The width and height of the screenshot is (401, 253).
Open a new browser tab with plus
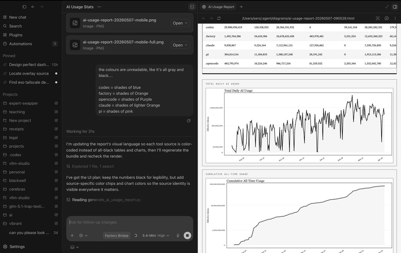[241, 7]
